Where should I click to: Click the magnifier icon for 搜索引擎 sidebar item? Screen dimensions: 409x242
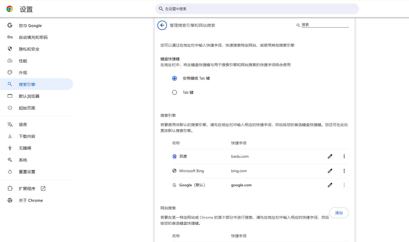(x=10, y=84)
